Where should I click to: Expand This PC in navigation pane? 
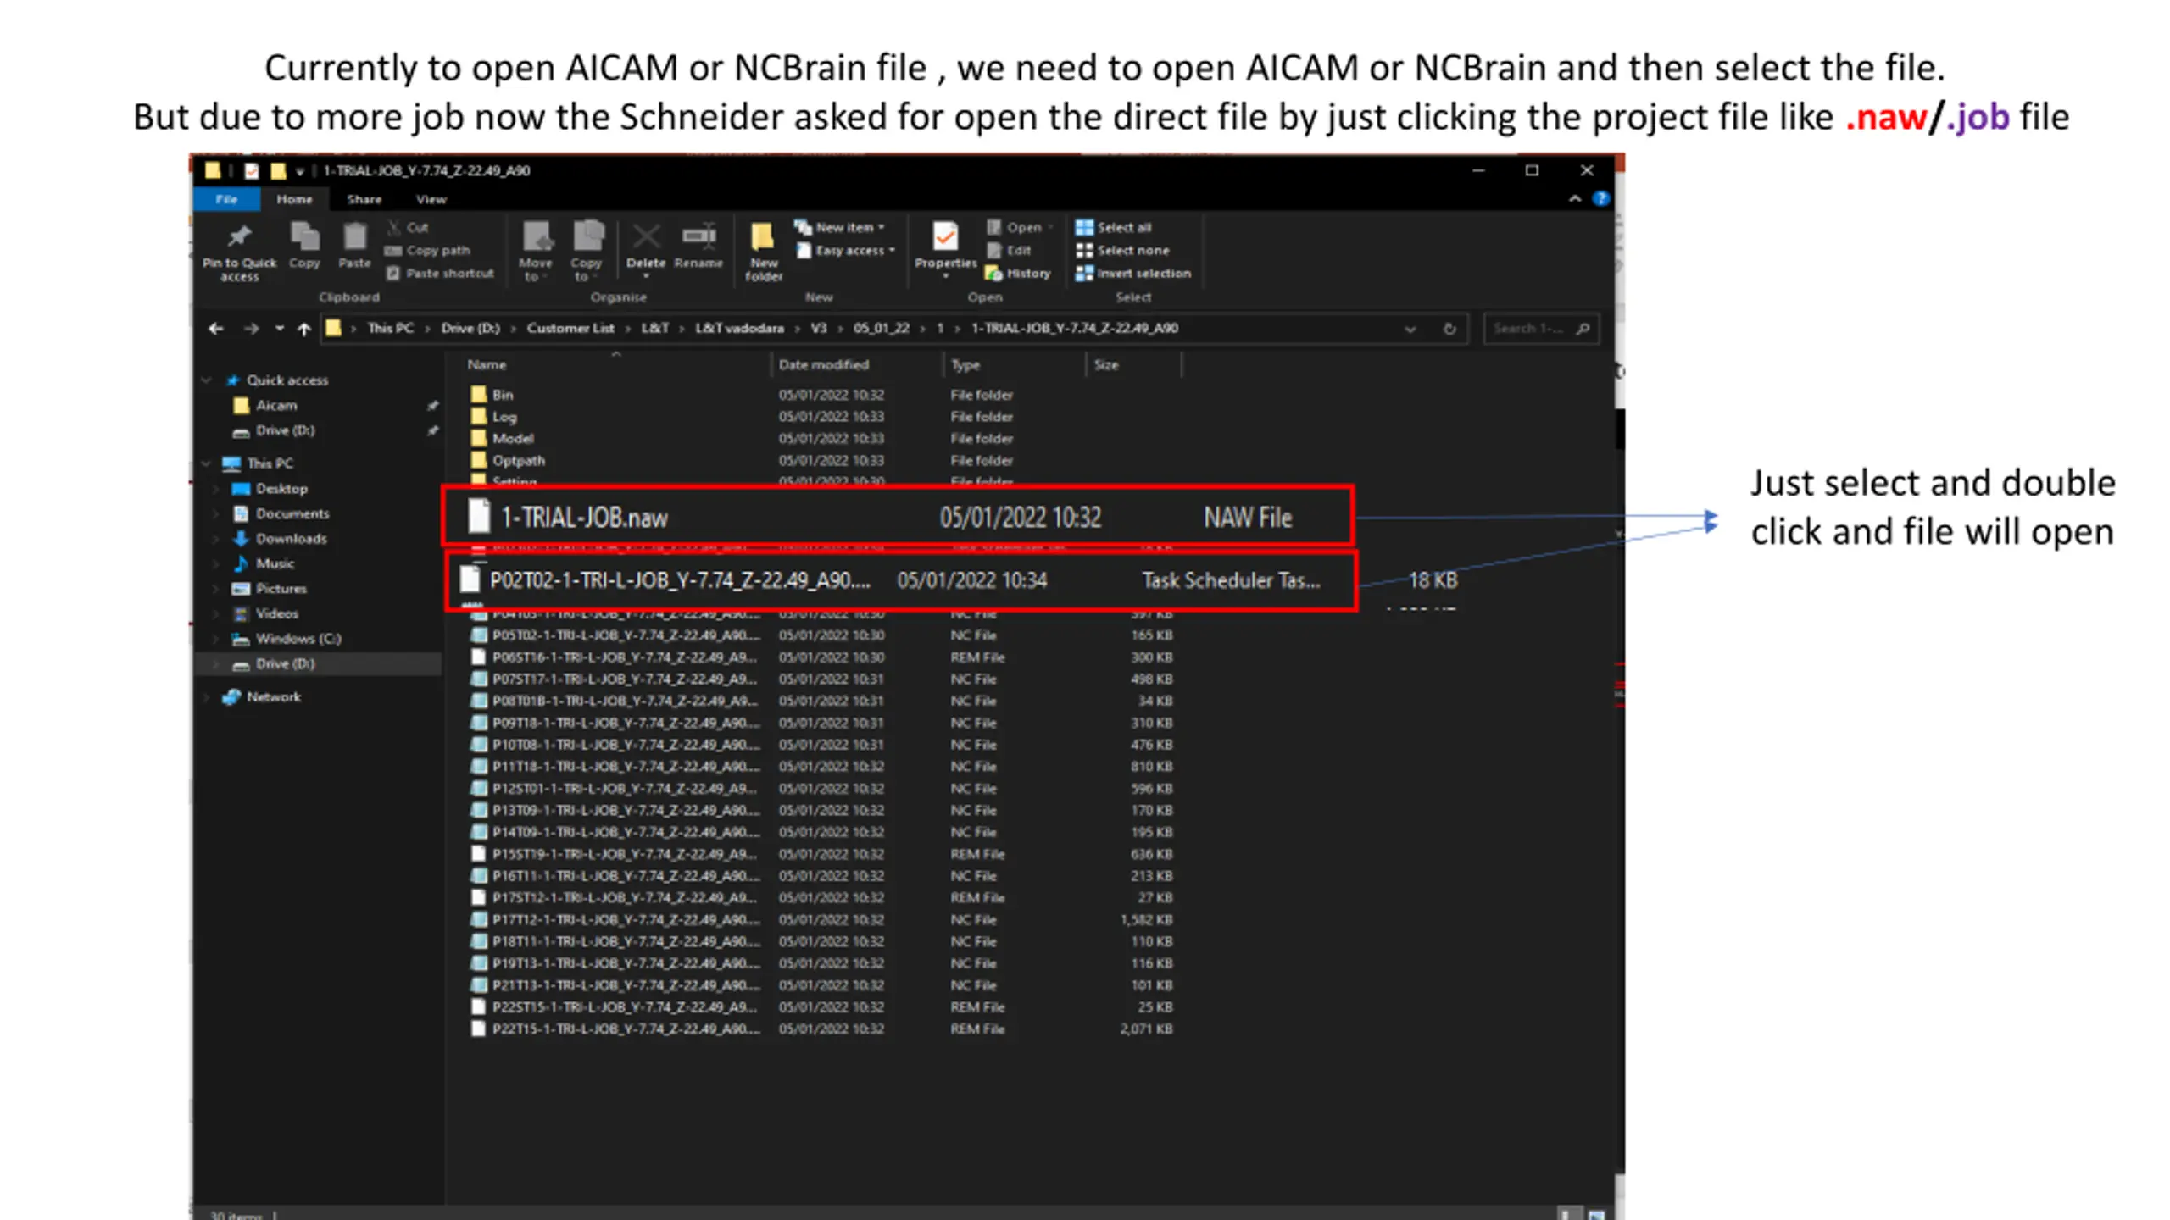206,463
